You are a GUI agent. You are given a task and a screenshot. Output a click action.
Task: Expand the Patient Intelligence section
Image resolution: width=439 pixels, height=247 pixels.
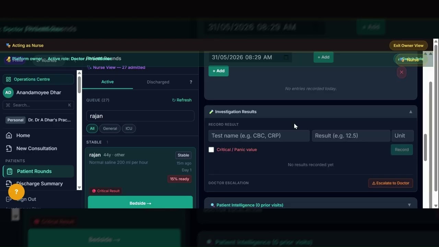[x=409, y=205]
